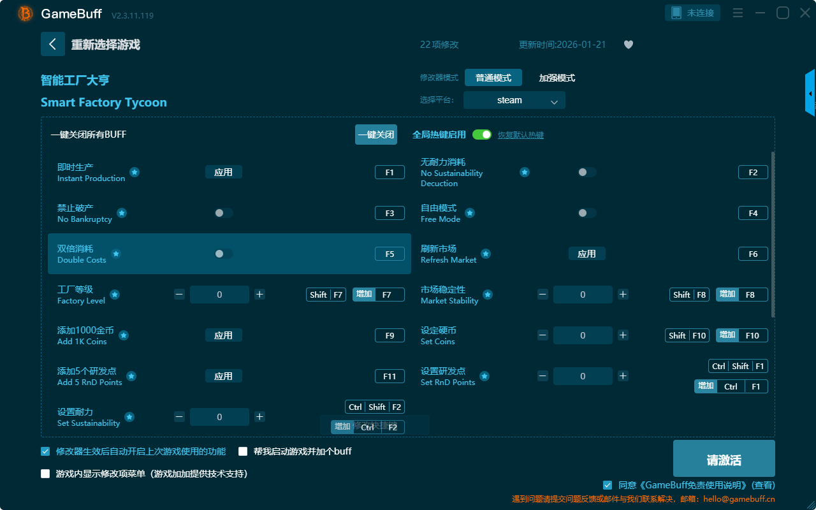Click the heart favorite icon
Screen dimensions: 816x510
[x=629, y=45]
